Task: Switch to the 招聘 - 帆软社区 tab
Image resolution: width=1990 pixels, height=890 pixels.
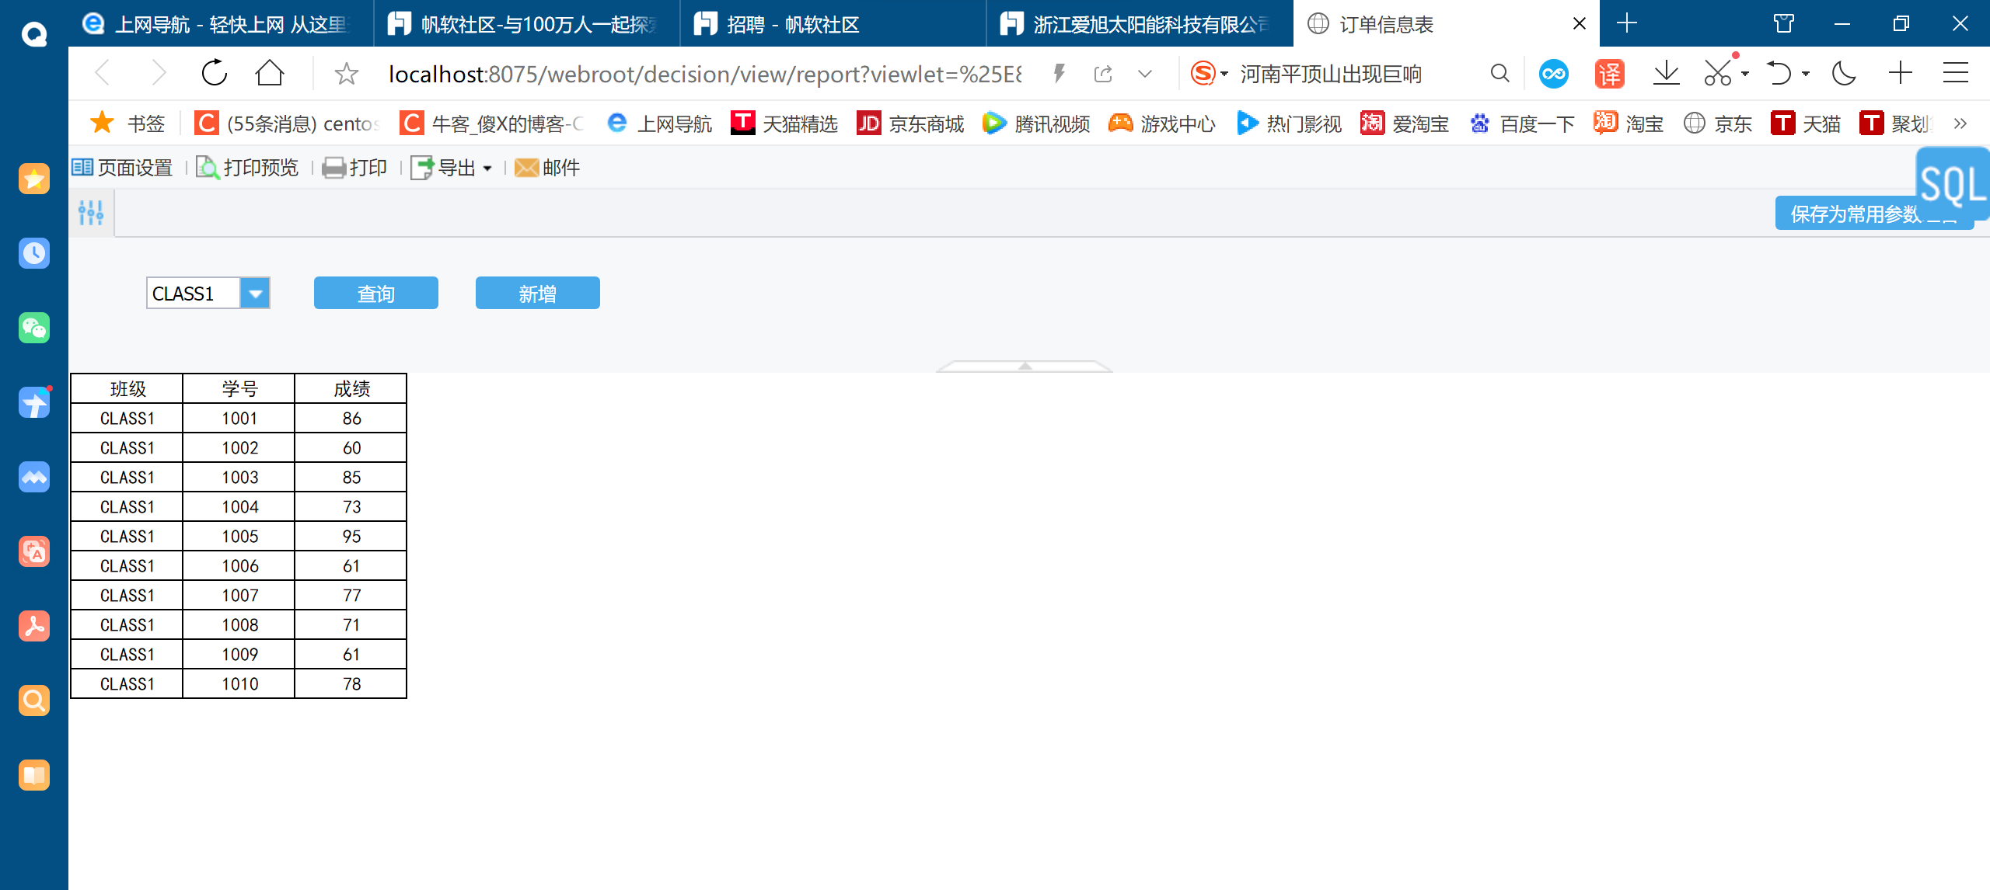Action: (833, 24)
